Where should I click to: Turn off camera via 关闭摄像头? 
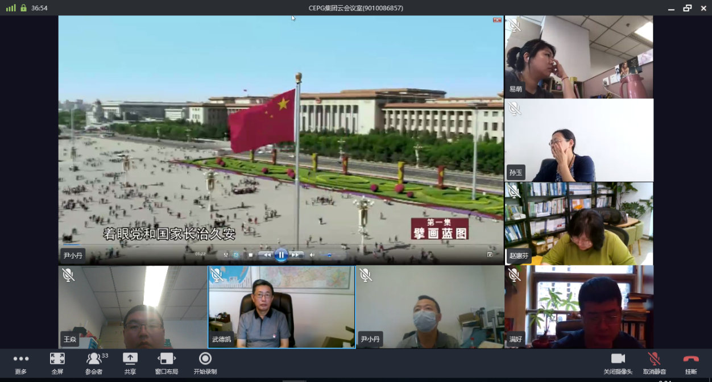pos(618,363)
